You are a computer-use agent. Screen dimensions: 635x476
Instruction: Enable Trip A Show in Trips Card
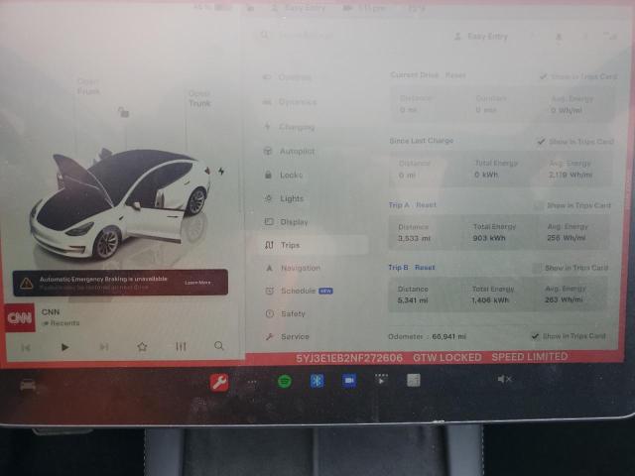tap(538, 205)
